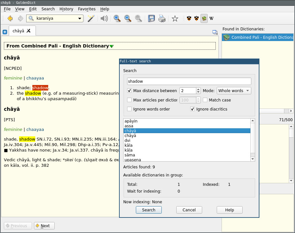Select Combined Pali - English Dictionary in found list
The image size is (295, 233).
pyautogui.click(x=258, y=37)
